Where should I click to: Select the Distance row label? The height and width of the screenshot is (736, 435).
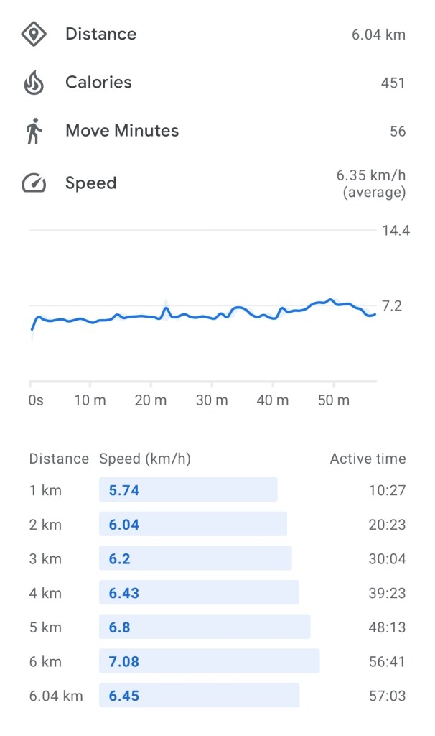coord(100,34)
